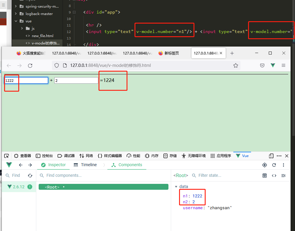Open the Pocket save icon

(262, 65)
